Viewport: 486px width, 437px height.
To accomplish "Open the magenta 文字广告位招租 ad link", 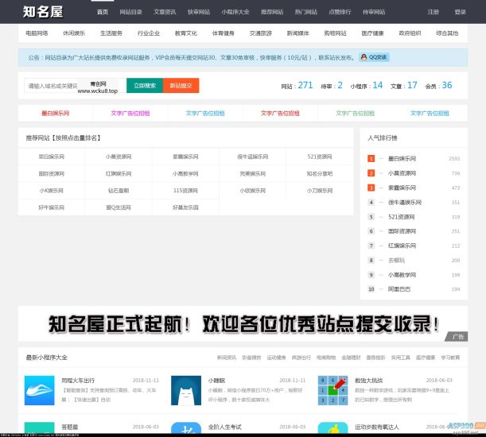I will pyautogui.click(x=130, y=114).
